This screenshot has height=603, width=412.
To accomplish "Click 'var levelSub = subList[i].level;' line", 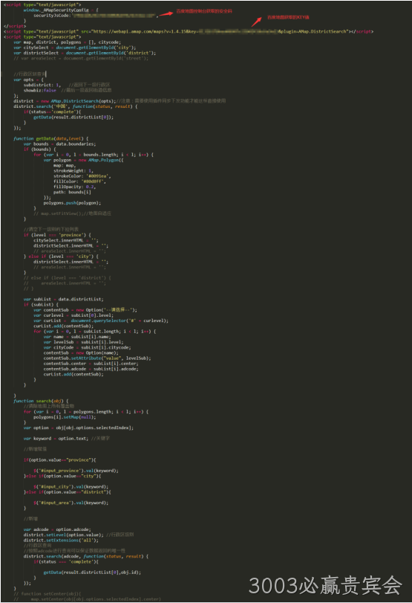I will 83,342.
